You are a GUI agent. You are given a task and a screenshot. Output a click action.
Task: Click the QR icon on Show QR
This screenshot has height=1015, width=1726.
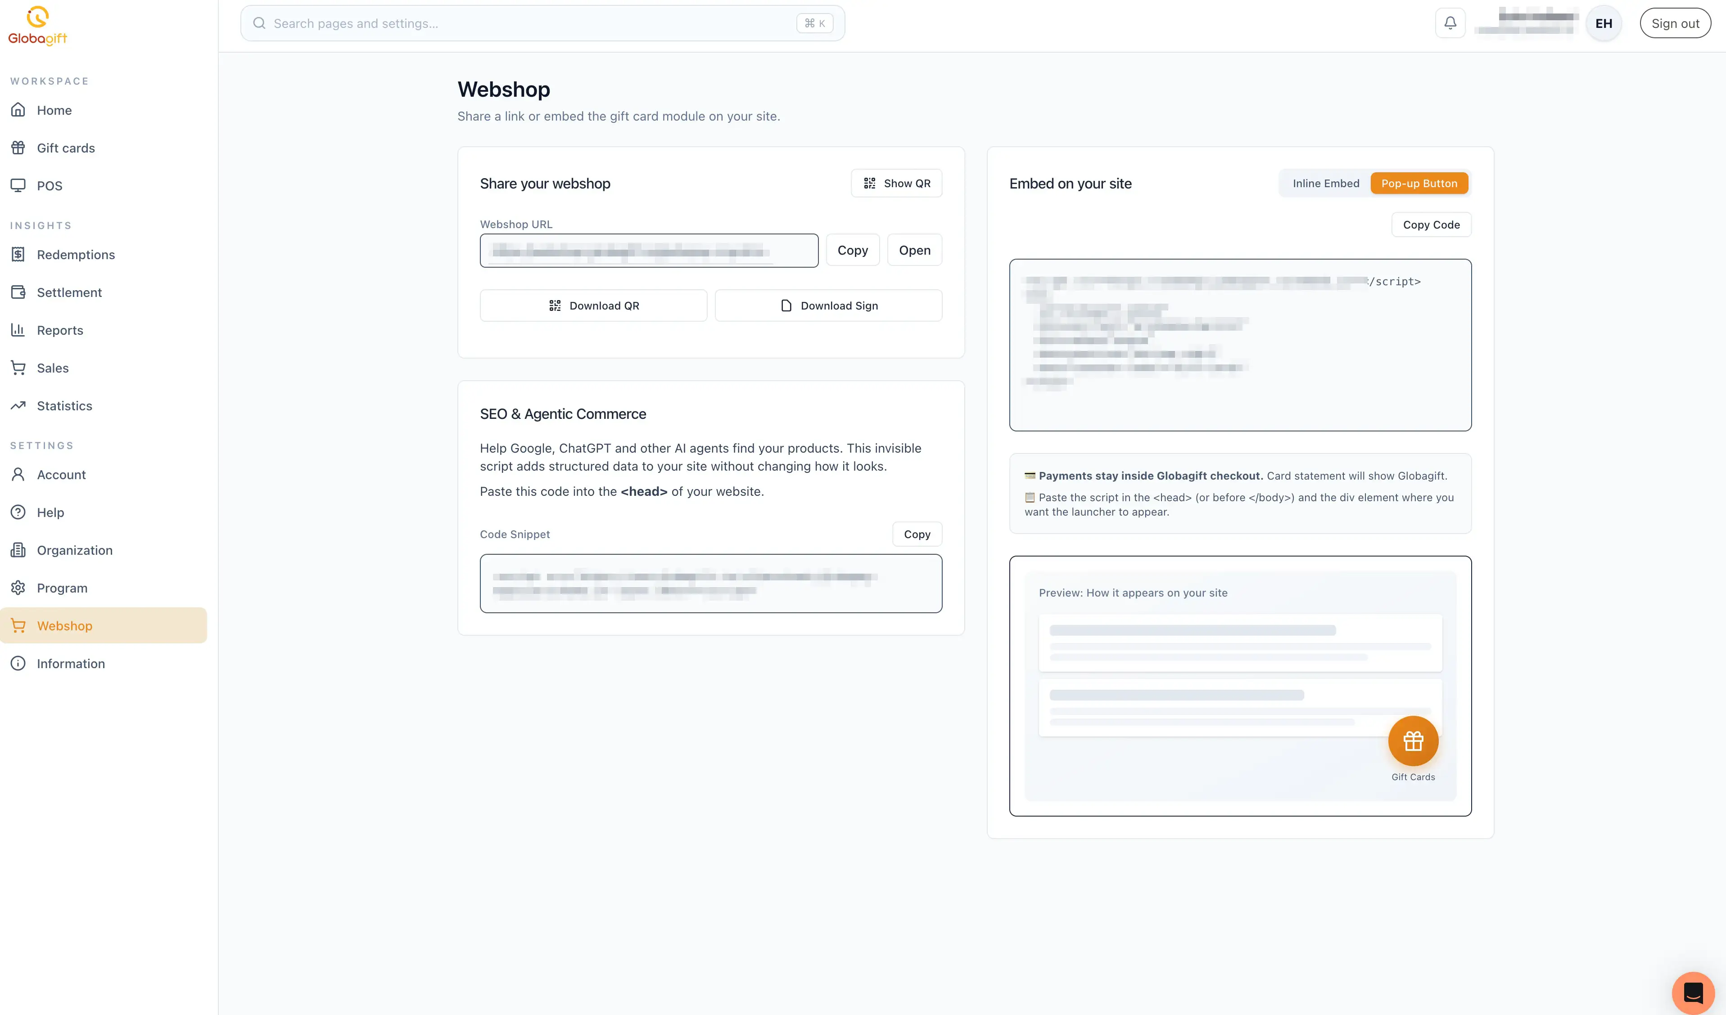[x=870, y=184]
